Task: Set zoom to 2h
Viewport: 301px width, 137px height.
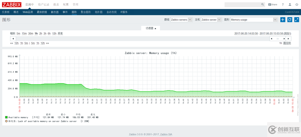Action: pyautogui.click(x=41, y=33)
